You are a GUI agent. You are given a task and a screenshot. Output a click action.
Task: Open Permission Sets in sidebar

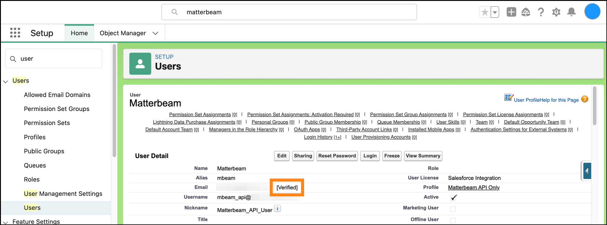coord(47,123)
